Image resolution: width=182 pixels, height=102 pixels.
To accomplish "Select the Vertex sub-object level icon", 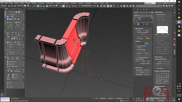I will pyautogui.click(x=138, y=43).
